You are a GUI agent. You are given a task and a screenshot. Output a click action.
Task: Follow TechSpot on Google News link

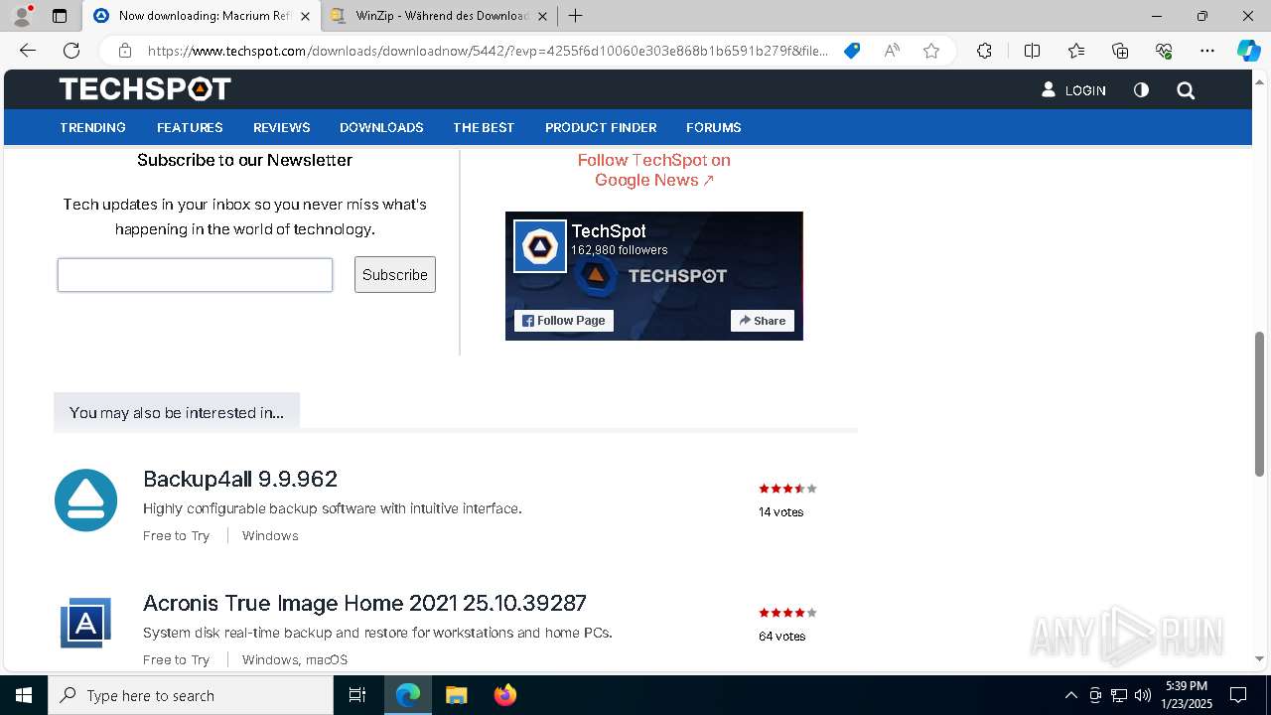click(x=654, y=170)
